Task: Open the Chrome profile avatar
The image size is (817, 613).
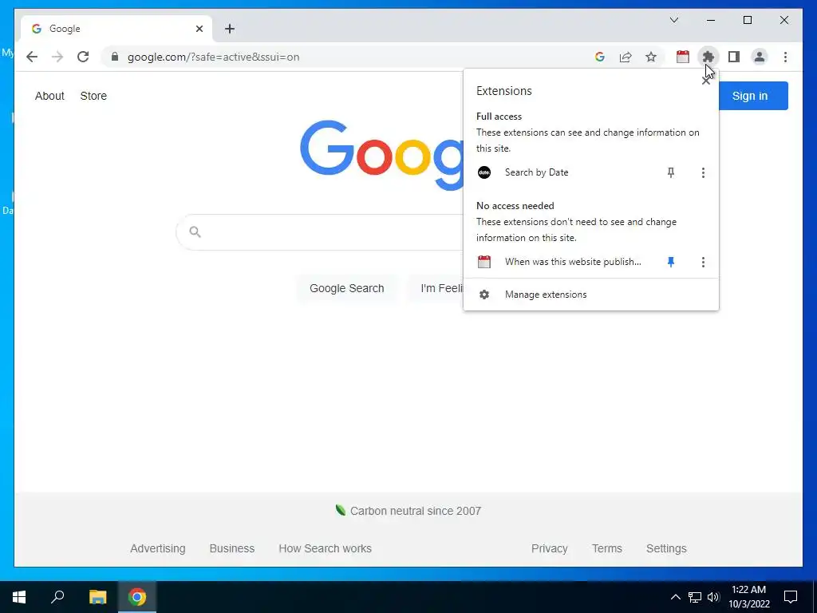Action: [760, 57]
